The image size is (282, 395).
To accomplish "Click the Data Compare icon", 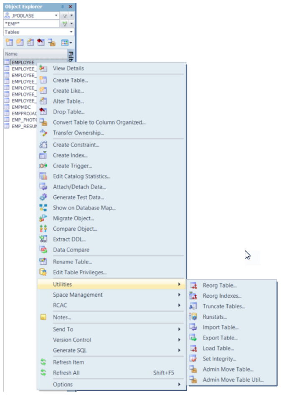I will 43,250.
